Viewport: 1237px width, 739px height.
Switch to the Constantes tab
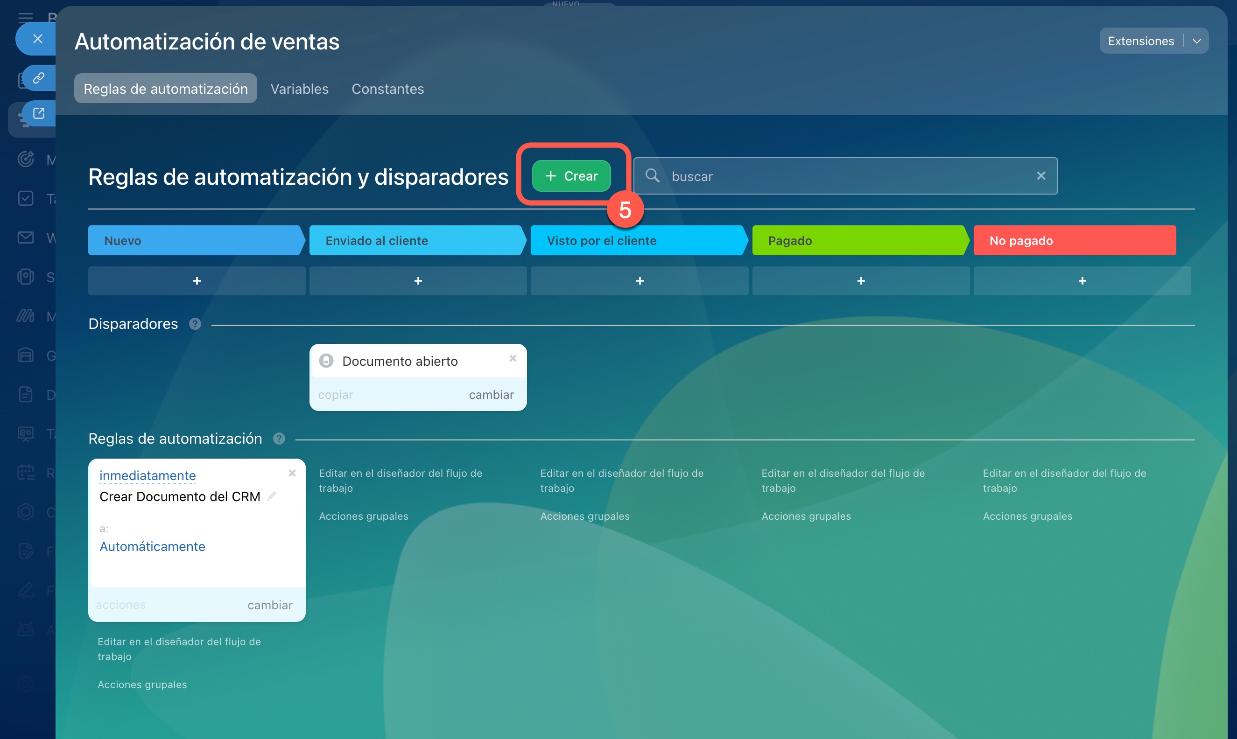(x=387, y=89)
